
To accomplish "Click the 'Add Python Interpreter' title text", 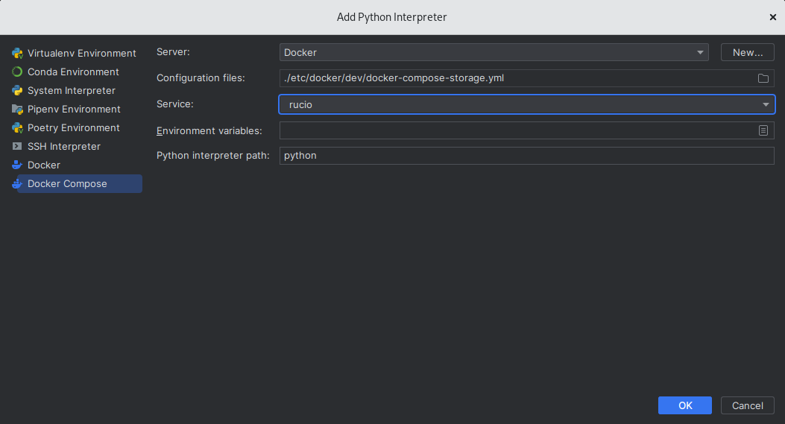I will 391,17.
